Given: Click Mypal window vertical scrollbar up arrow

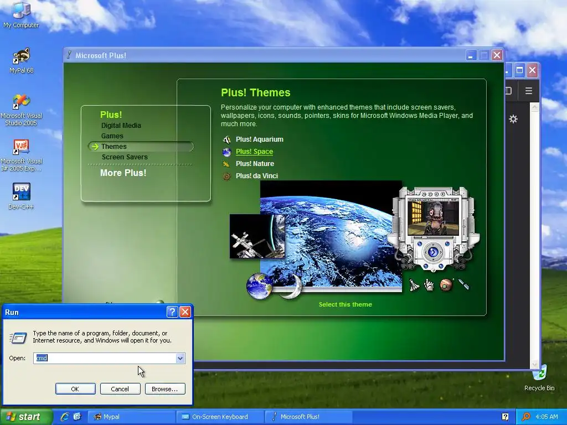Looking at the screenshot, I should [534, 107].
